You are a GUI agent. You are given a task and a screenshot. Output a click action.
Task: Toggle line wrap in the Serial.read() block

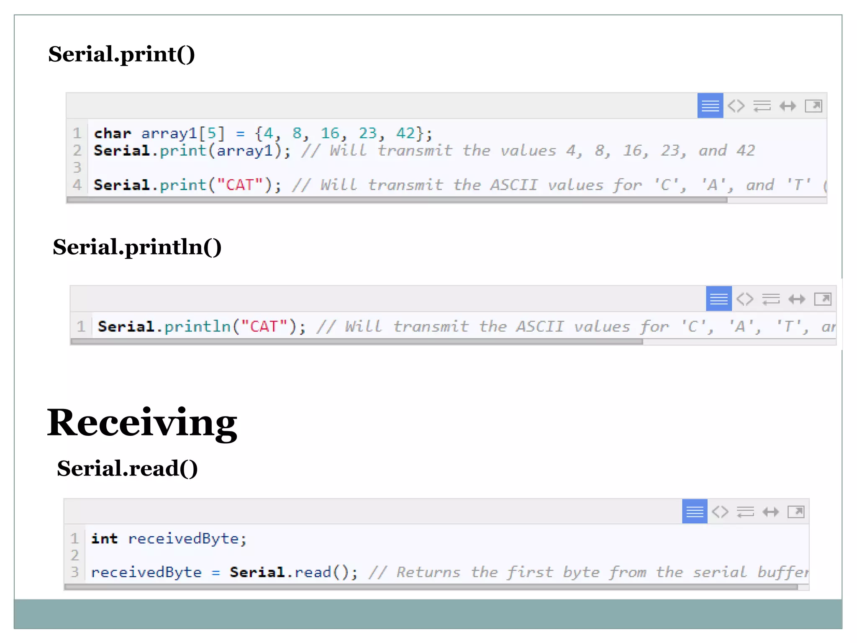point(745,512)
